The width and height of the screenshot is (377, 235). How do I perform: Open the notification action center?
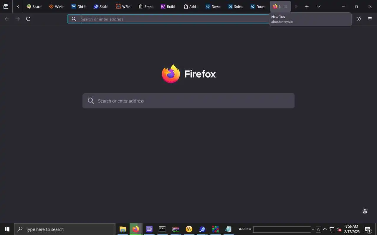[368, 229]
